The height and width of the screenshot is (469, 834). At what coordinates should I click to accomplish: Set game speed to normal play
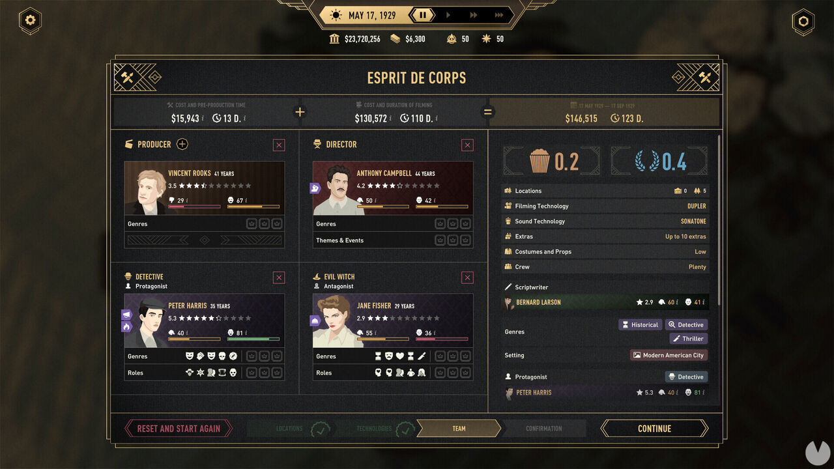pyautogui.click(x=448, y=15)
